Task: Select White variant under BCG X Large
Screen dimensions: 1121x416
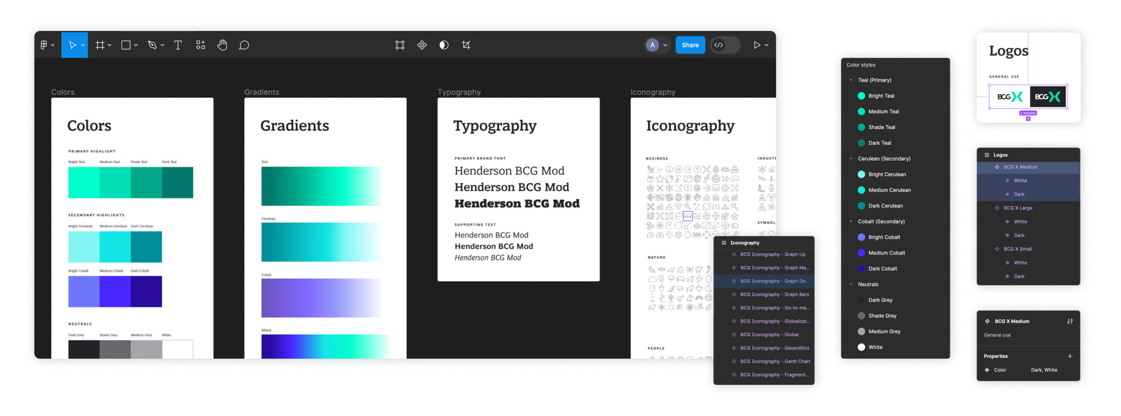Action: (x=1028, y=222)
